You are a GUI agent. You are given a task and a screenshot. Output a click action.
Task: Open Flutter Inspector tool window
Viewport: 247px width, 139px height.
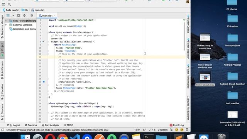point(188,48)
